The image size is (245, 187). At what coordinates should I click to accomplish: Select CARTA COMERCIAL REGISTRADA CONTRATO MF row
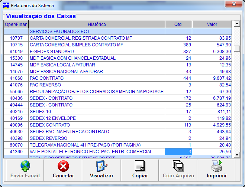click(117, 38)
